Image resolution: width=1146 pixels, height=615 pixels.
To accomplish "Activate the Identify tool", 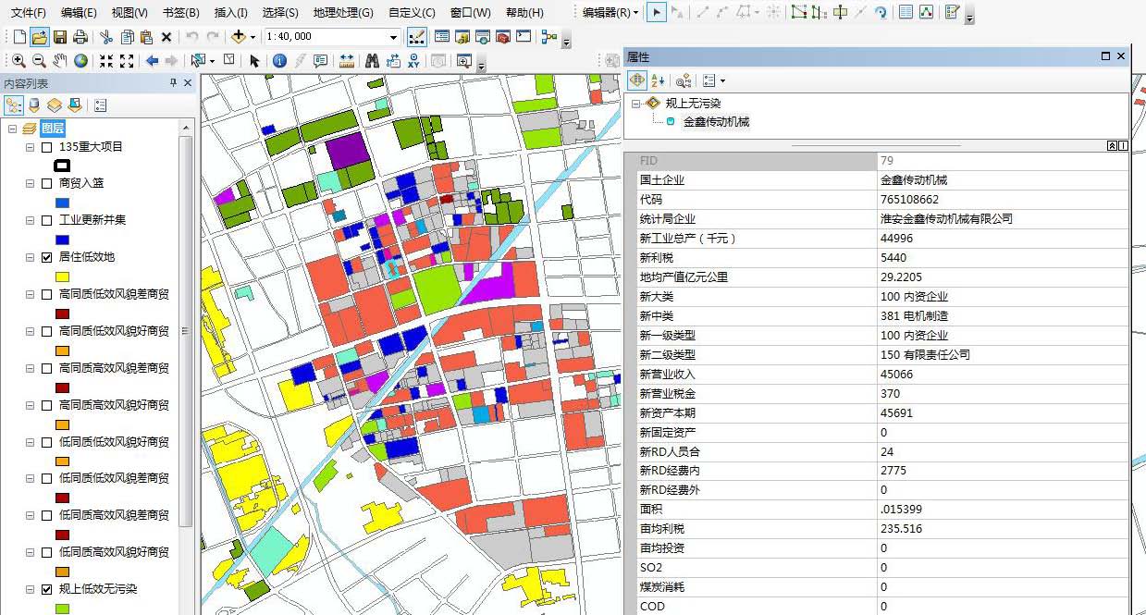I will point(280,61).
